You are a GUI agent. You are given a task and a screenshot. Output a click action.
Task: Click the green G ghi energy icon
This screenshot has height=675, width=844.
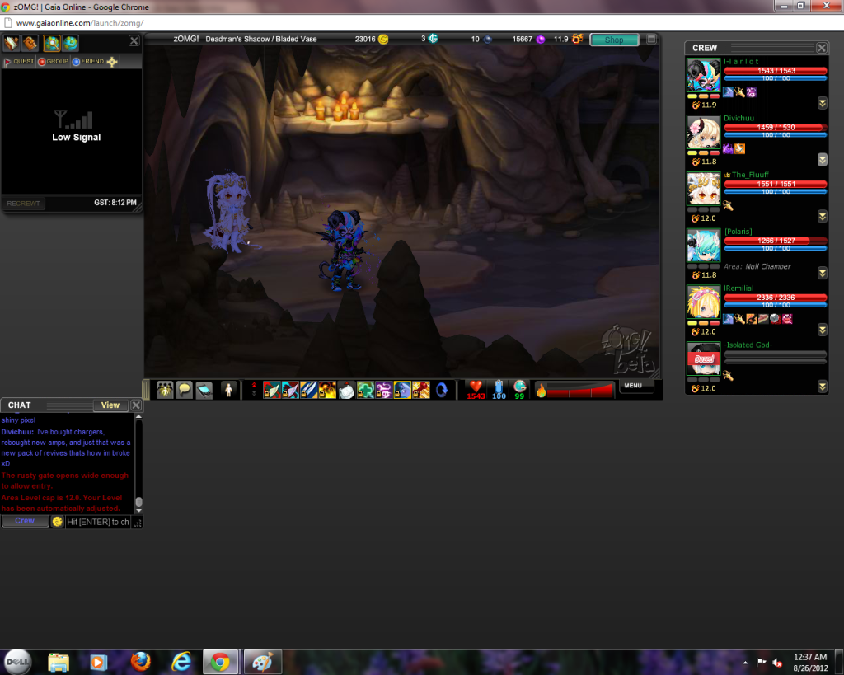tap(519, 387)
